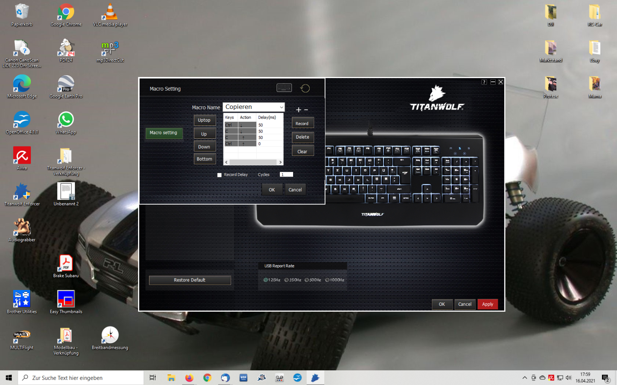
Task: Click the red Apply button
Action: click(488, 304)
